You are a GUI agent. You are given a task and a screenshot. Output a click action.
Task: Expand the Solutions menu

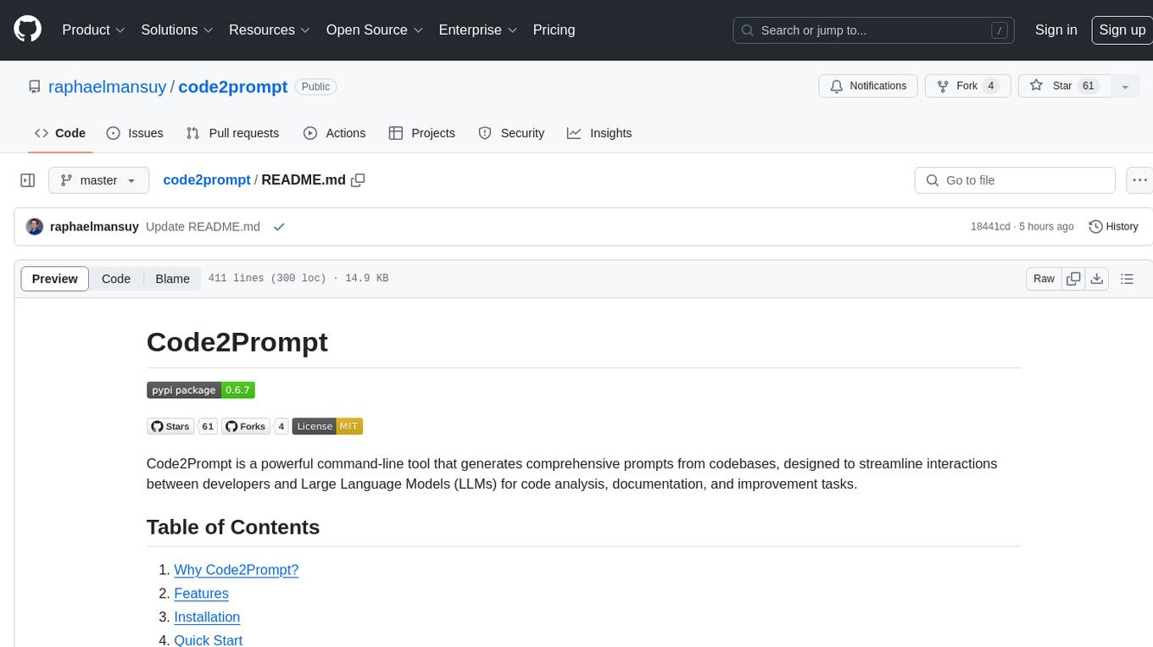point(176,30)
